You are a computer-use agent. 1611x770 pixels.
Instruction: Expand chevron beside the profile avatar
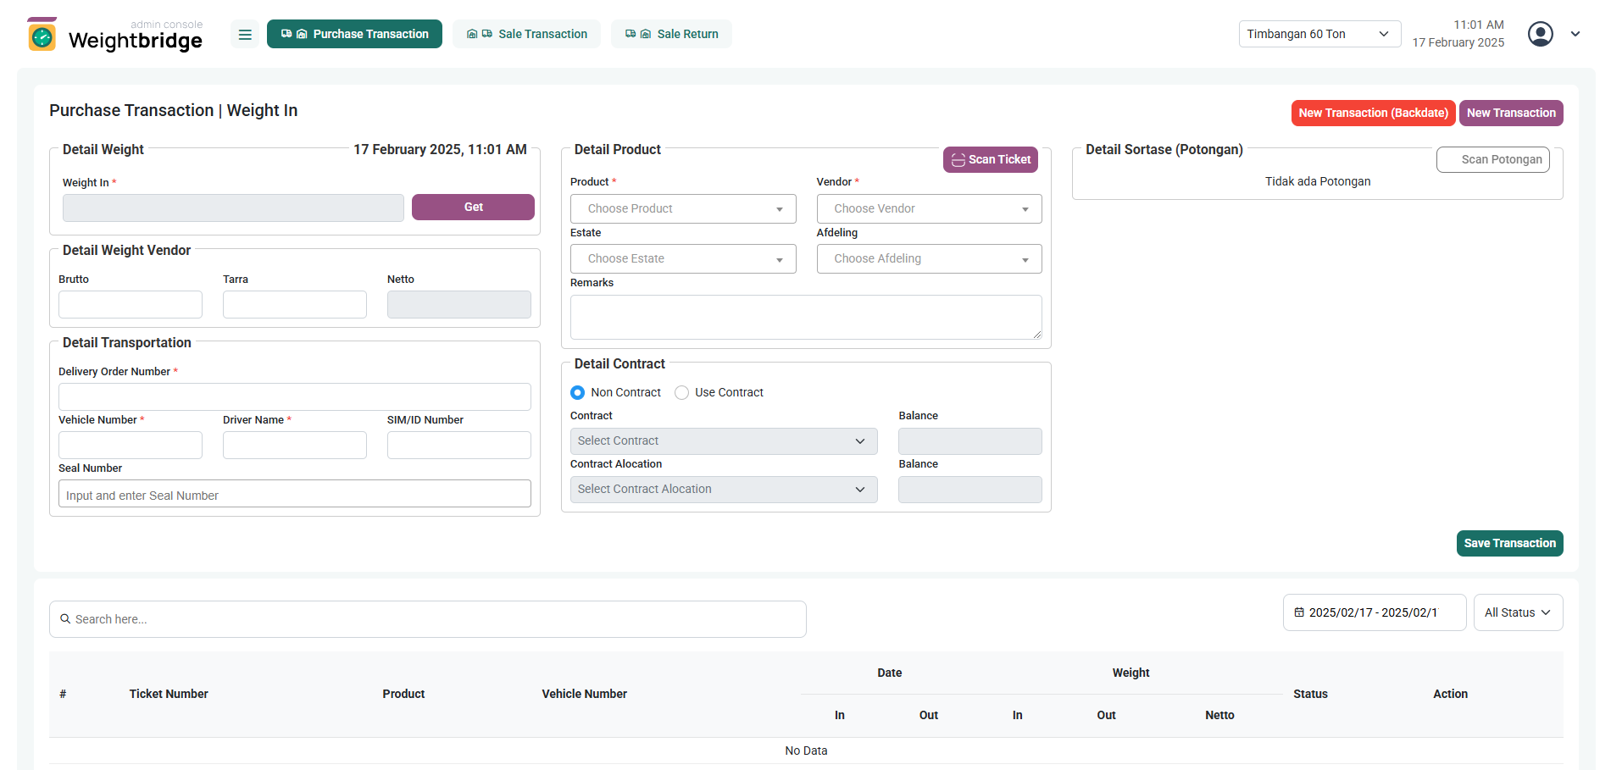tap(1575, 34)
